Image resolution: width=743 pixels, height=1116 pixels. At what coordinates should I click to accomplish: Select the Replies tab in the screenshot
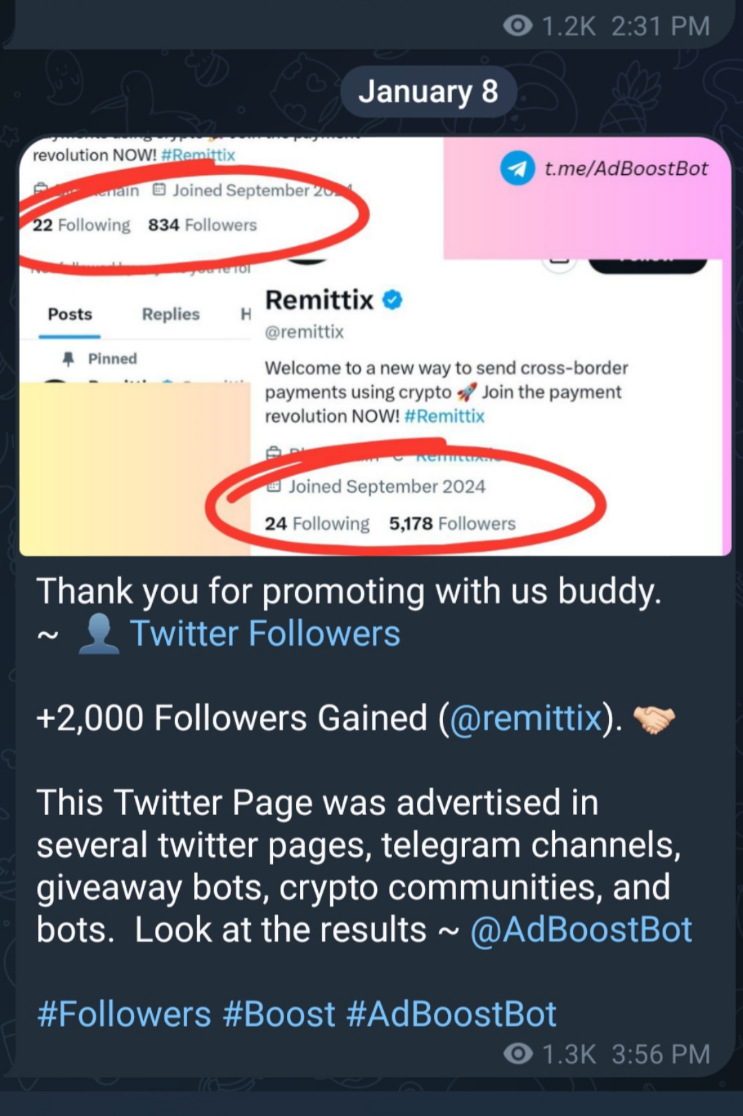point(171,315)
